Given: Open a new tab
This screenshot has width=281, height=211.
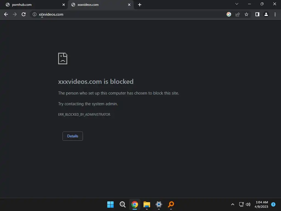Looking at the screenshot, I should click(x=140, y=5).
